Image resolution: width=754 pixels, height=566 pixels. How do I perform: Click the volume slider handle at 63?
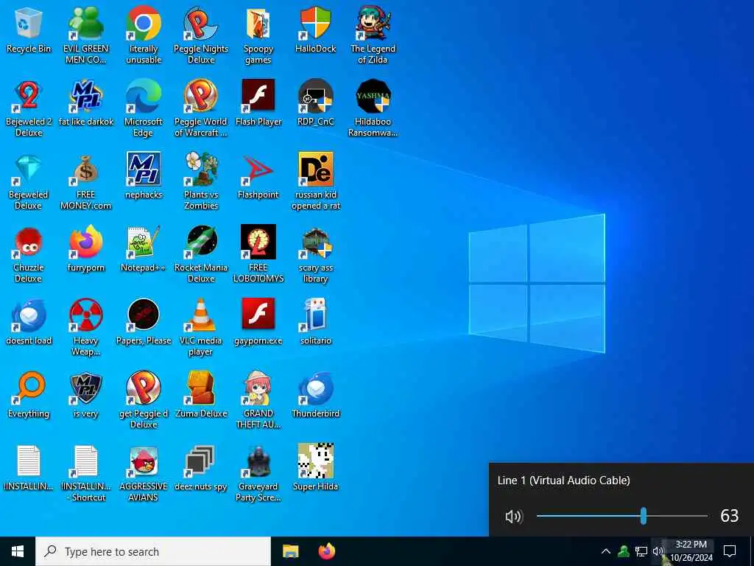(644, 516)
